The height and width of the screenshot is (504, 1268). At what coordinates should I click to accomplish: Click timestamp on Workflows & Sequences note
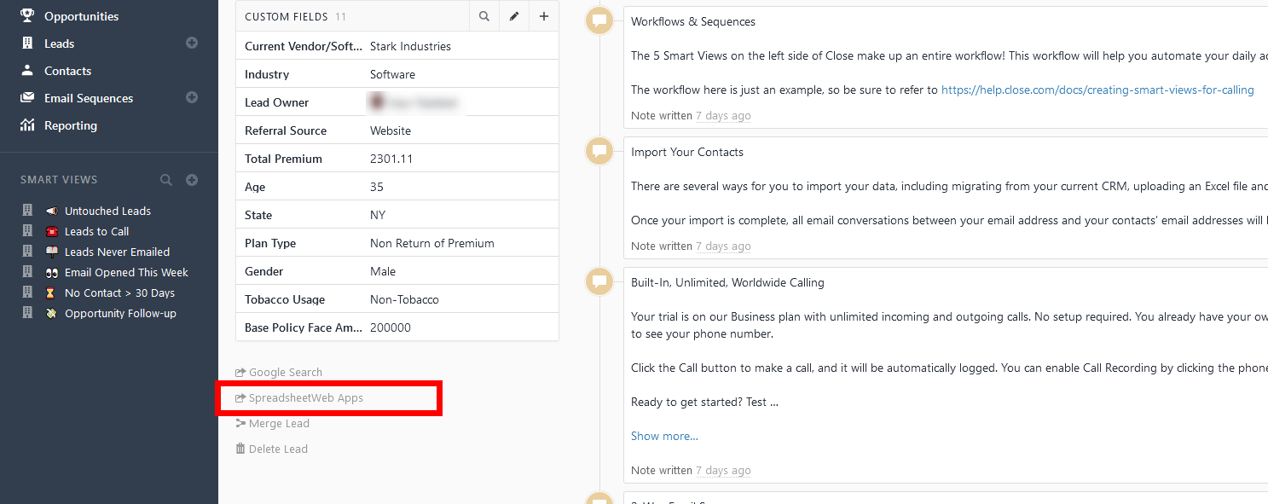pyautogui.click(x=723, y=115)
